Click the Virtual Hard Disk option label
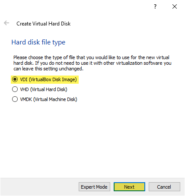 [x=49, y=89]
